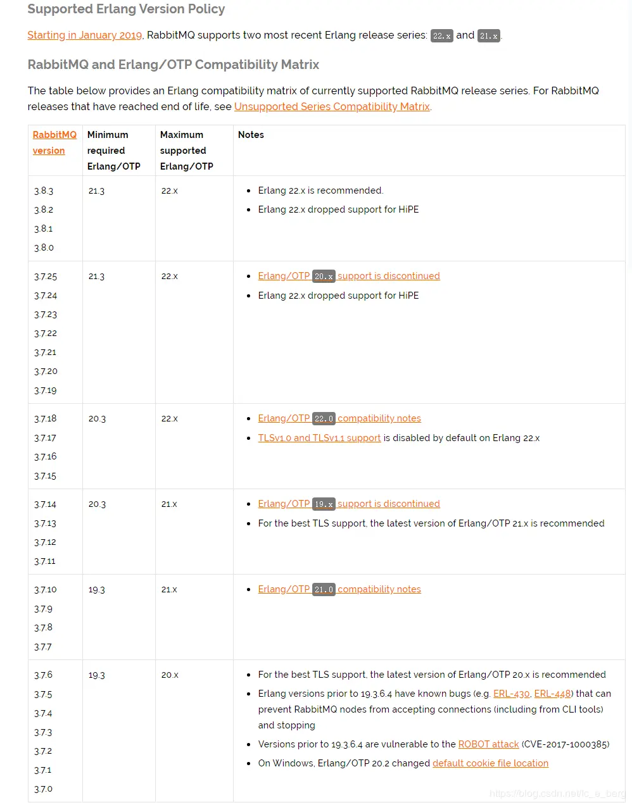
Task: Select version 3.7.6 cell
Action: point(44,675)
